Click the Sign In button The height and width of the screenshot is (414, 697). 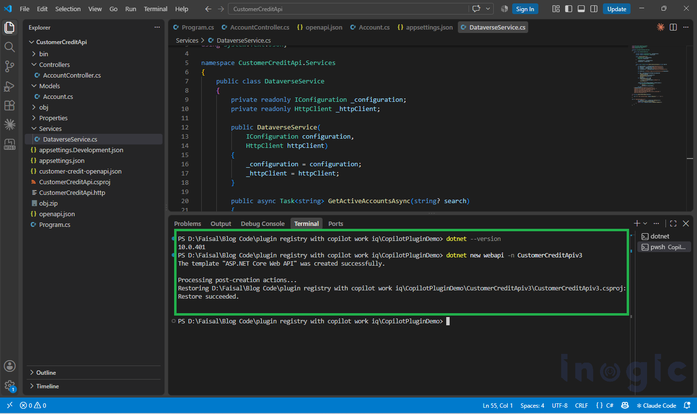coord(525,9)
